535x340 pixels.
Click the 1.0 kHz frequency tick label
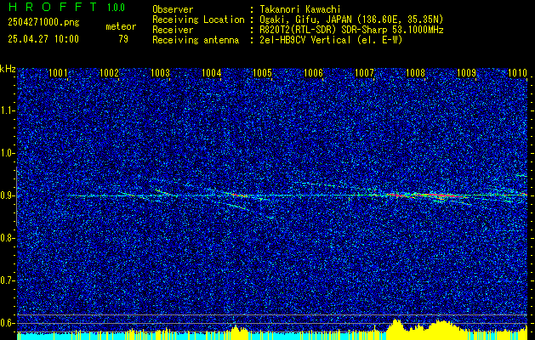point(6,153)
